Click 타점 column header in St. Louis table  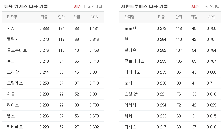tap(194, 17)
